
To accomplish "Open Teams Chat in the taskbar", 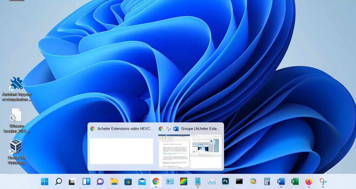I will 100,181.
